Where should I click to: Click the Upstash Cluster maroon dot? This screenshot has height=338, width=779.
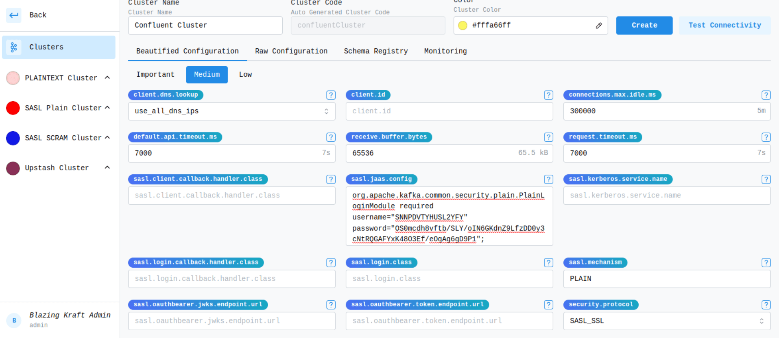click(13, 168)
